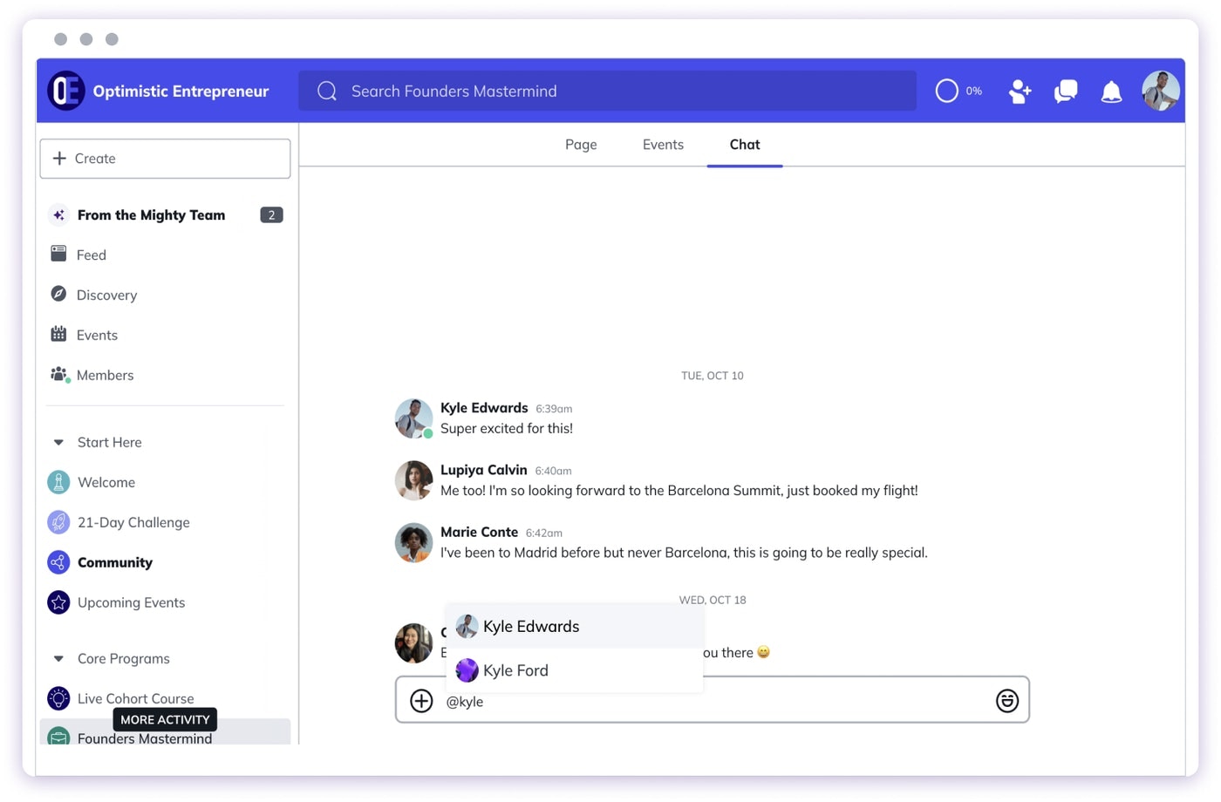Open the Feed section
The image size is (1221, 802).
(91, 255)
